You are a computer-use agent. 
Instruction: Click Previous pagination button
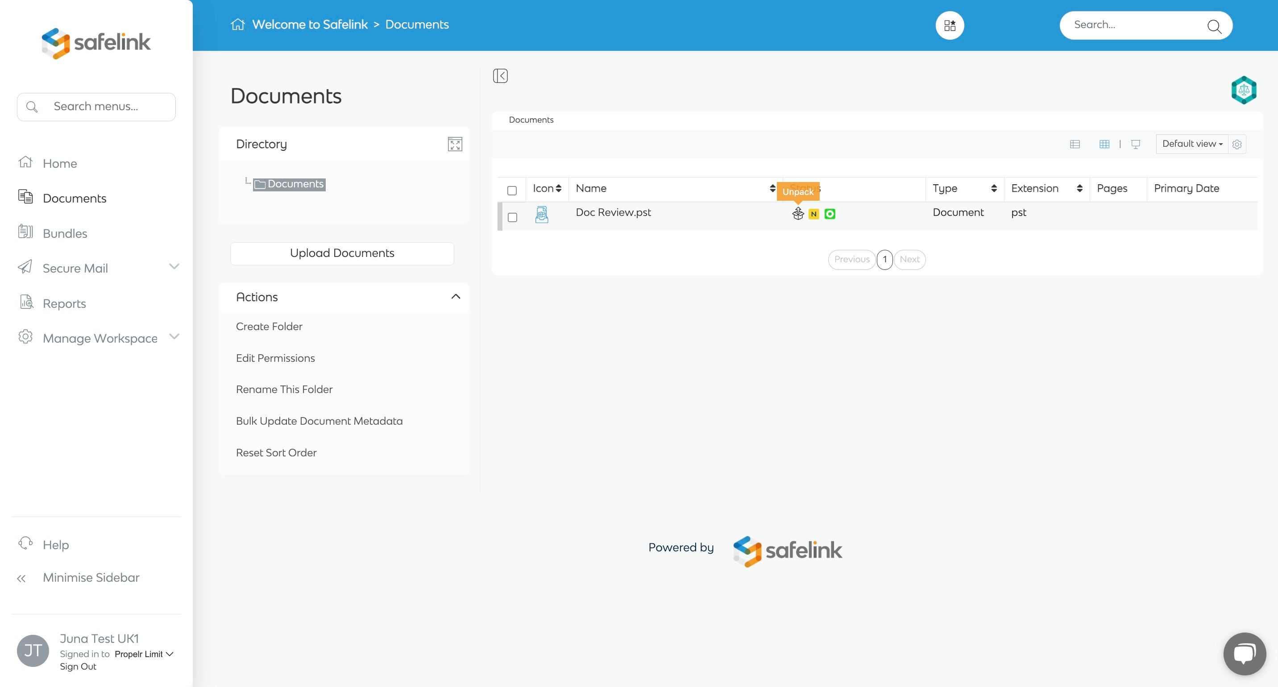click(x=852, y=260)
